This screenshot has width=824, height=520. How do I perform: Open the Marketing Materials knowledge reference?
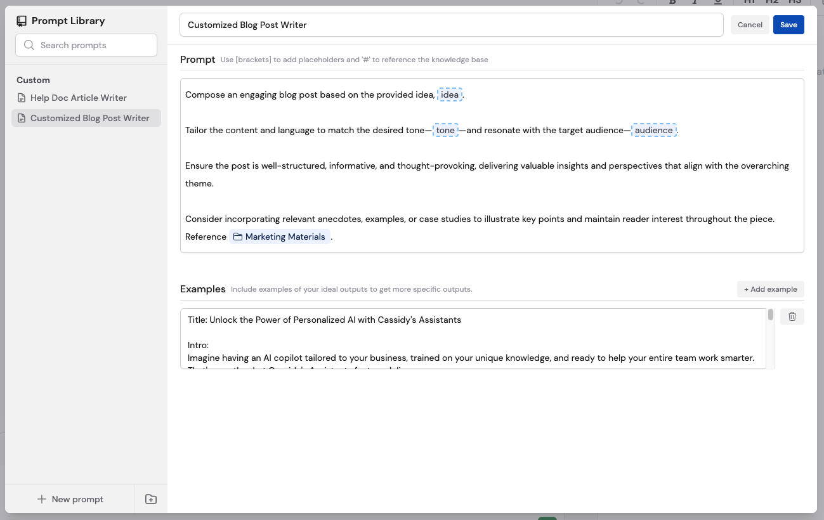click(x=280, y=236)
